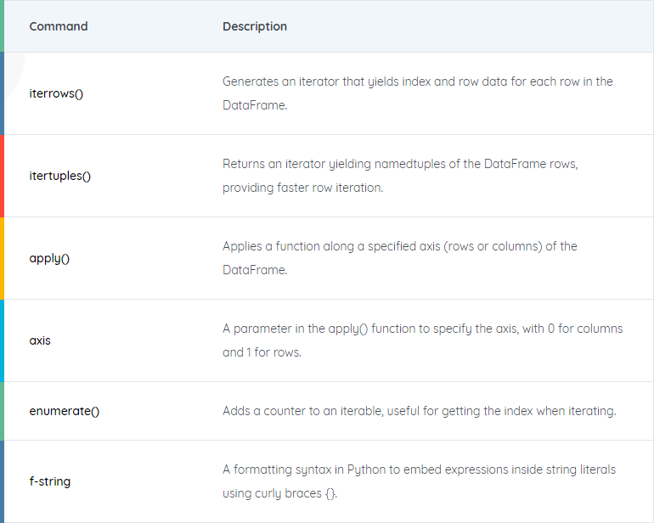Click the axis parameter description text
Image resolution: width=654 pixels, height=523 pixels.
pos(422,340)
